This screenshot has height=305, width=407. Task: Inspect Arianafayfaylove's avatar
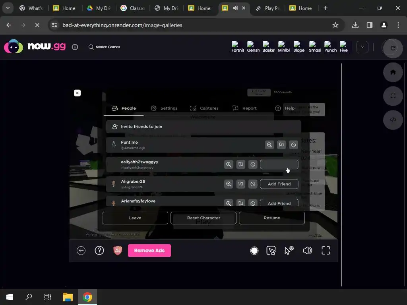[229, 203]
